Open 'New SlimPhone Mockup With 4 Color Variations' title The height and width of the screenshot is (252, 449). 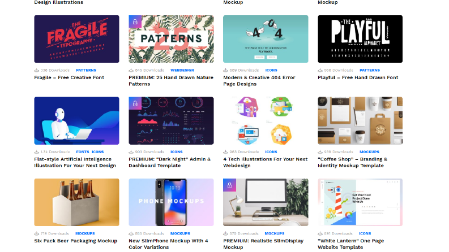point(168,244)
